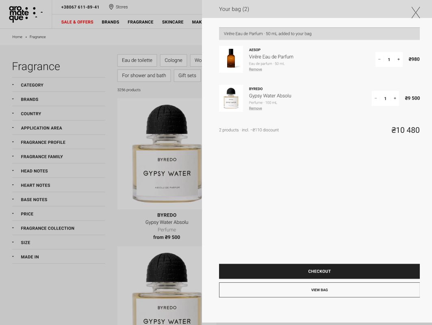Viewport: 432px width, 325px height.
Task: Expand the Fragrance Profile filter
Action: click(x=59, y=143)
